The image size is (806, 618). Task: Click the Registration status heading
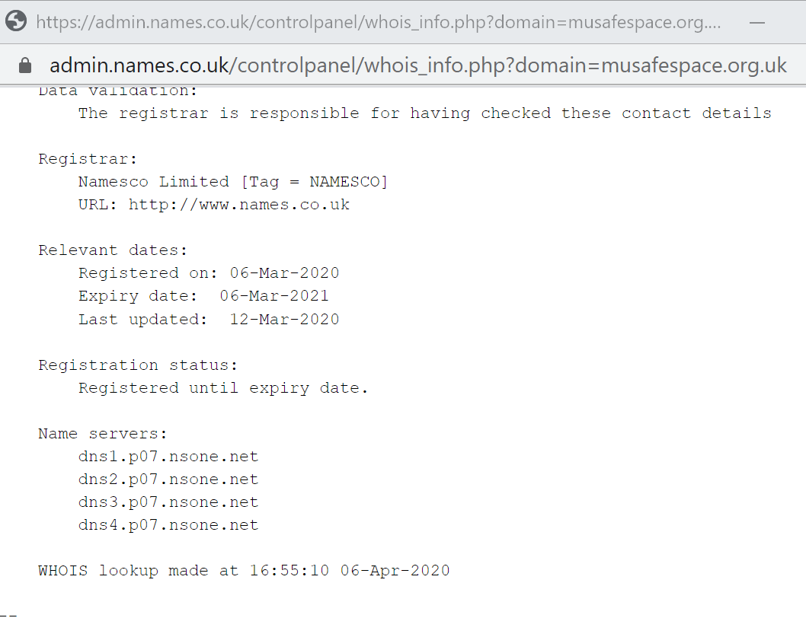tap(139, 365)
